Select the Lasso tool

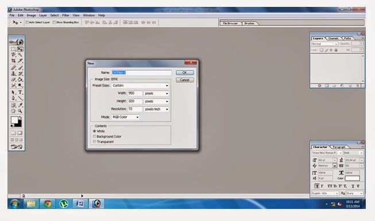point(13,55)
